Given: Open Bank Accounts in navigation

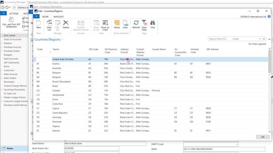Looking at the screenshot, I should (11, 59).
